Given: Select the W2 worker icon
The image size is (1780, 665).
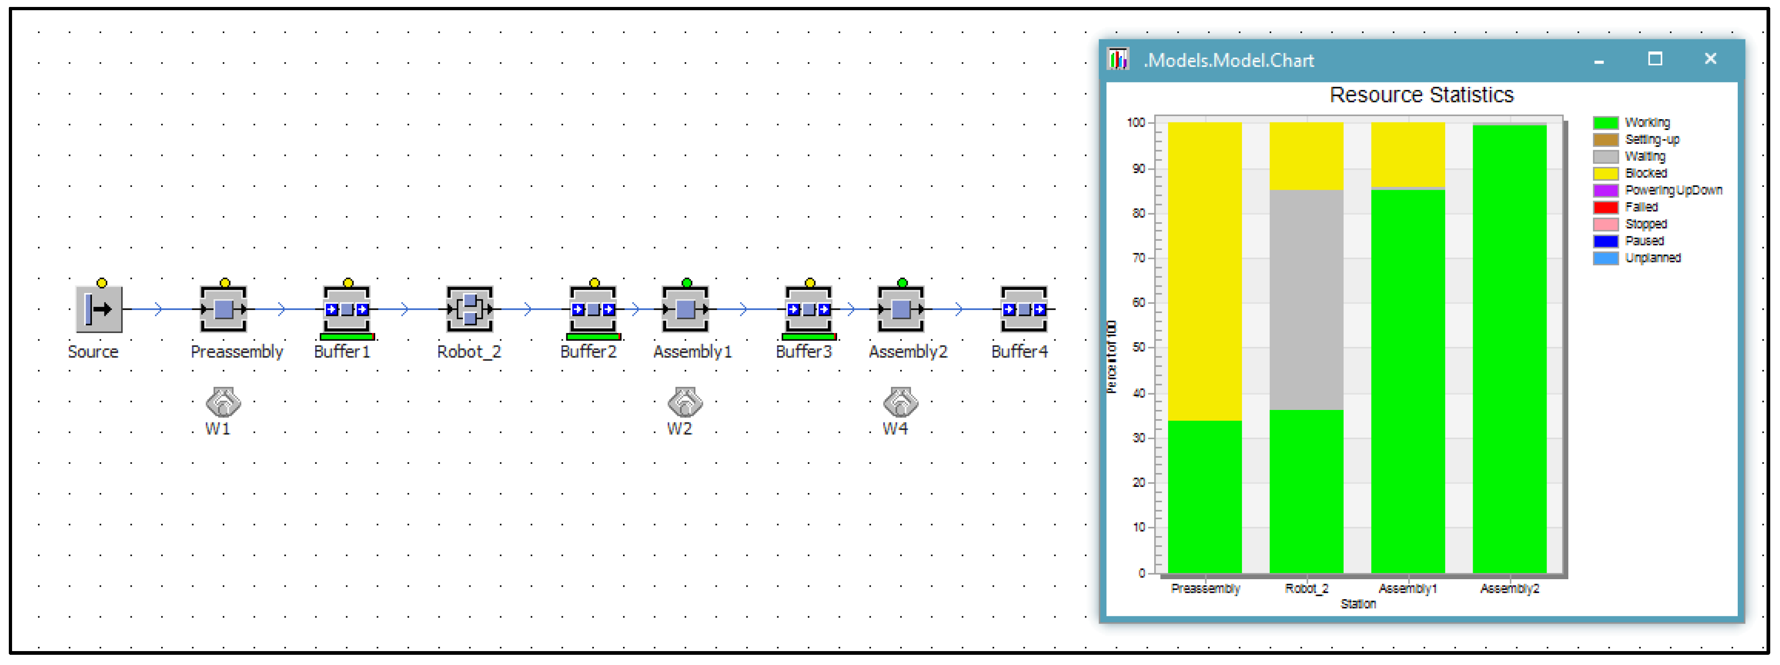Looking at the screenshot, I should coord(685,401).
